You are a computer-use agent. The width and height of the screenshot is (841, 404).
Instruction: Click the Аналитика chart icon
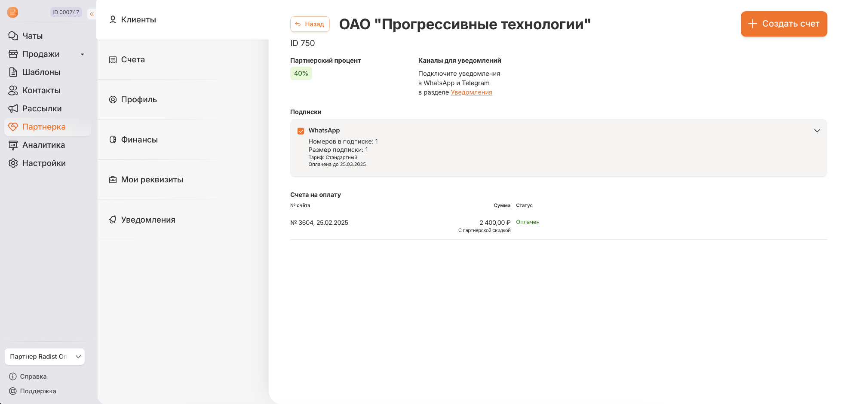click(x=13, y=145)
